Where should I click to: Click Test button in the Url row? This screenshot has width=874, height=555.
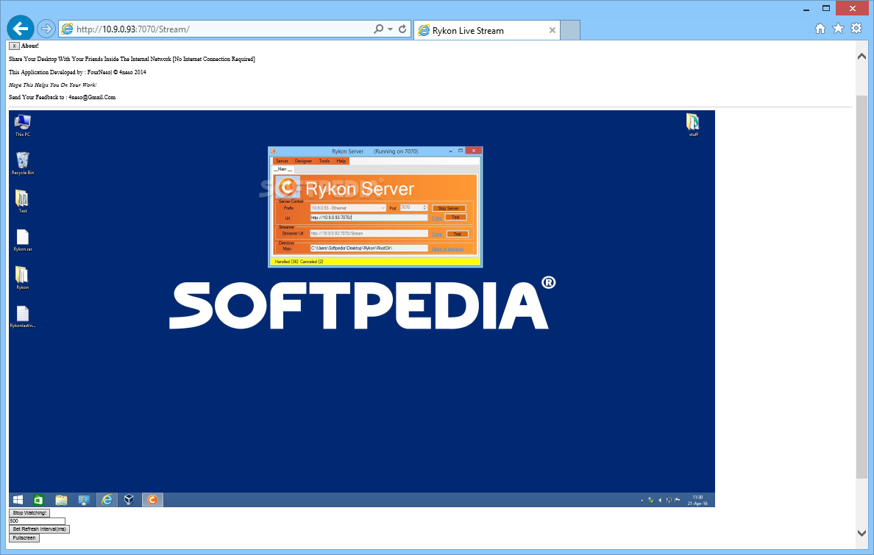pyautogui.click(x=455, y=218)
